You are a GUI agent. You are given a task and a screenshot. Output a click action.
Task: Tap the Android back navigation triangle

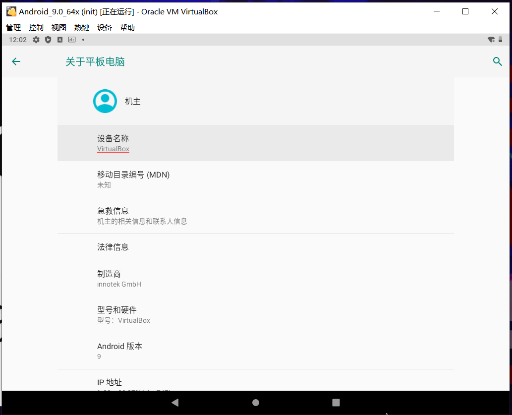tap(175, 402)
